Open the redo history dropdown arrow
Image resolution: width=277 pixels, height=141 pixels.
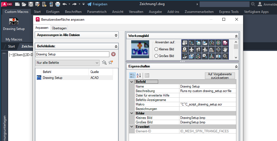click(x=79, y=4)
